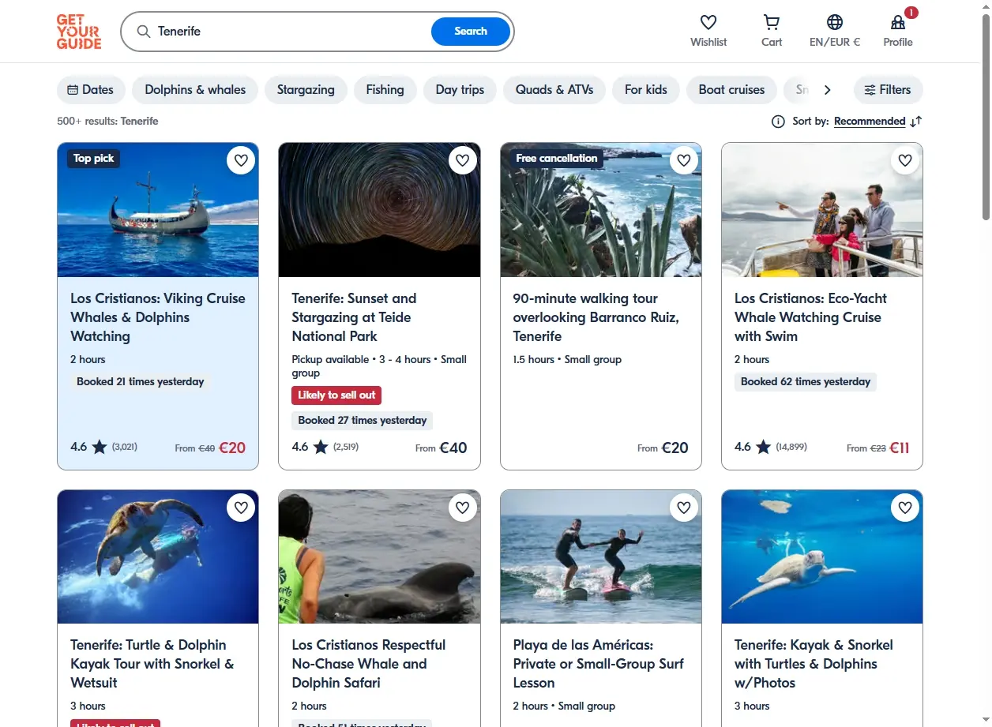Click the Top pick badge
This screenshot has width=992, height=727.
pyautogui.click(x=93, y=159)
